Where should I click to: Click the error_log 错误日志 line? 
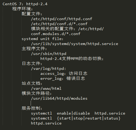coord(63,78)
